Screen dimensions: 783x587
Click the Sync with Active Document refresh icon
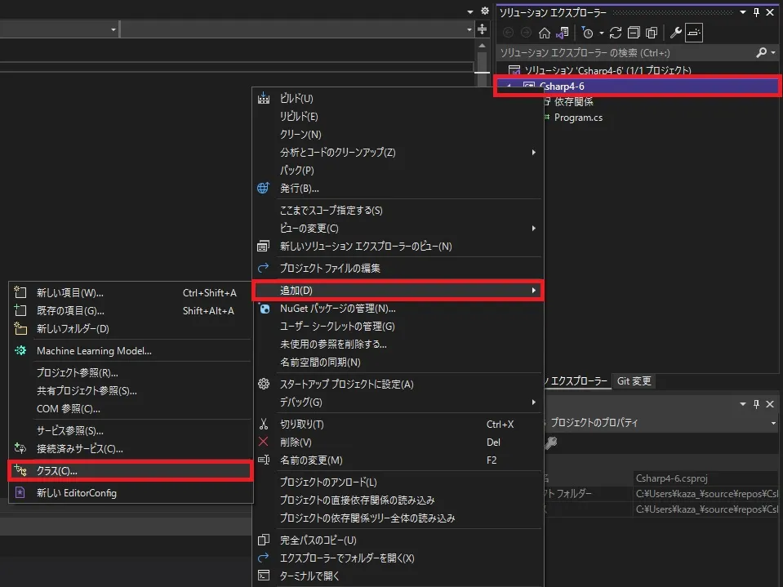615,33
